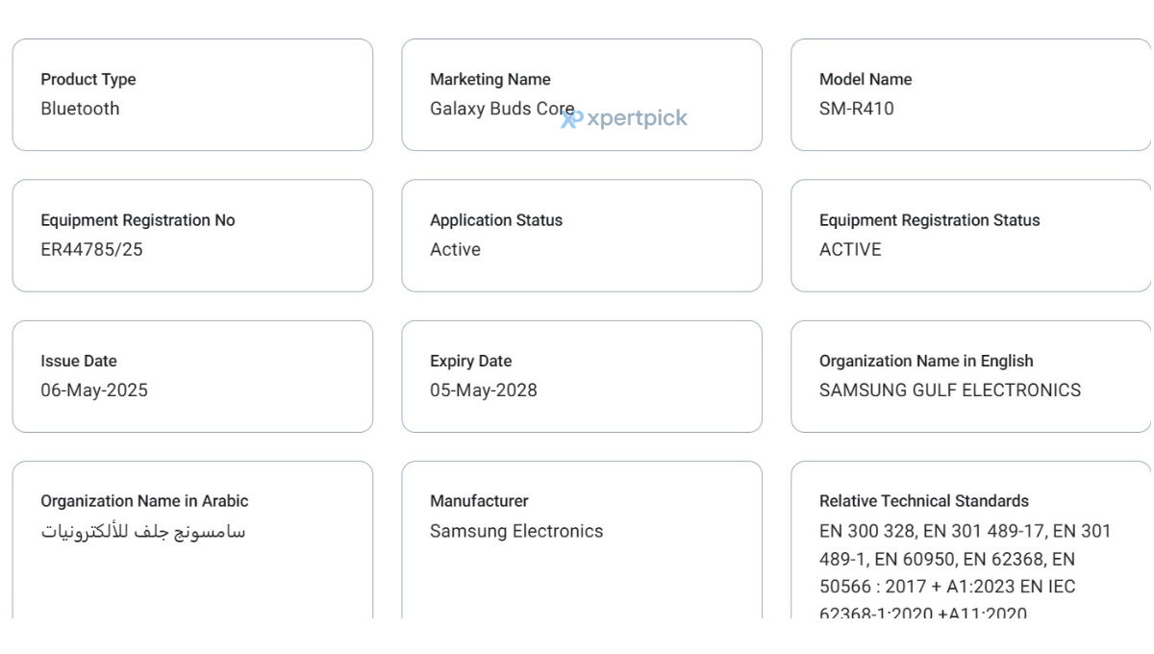Image resolution: width=1154 pixels, height=654 pixels.
Task: Click the 'Application Status' label
Action: 496,220
